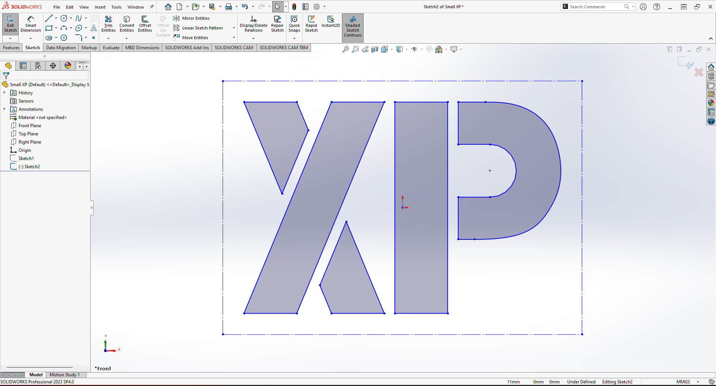716x386 pixels.
Task: Open the DimXpertManager crosshair tab
Action: pyautogui.click(x=53, y=66)
